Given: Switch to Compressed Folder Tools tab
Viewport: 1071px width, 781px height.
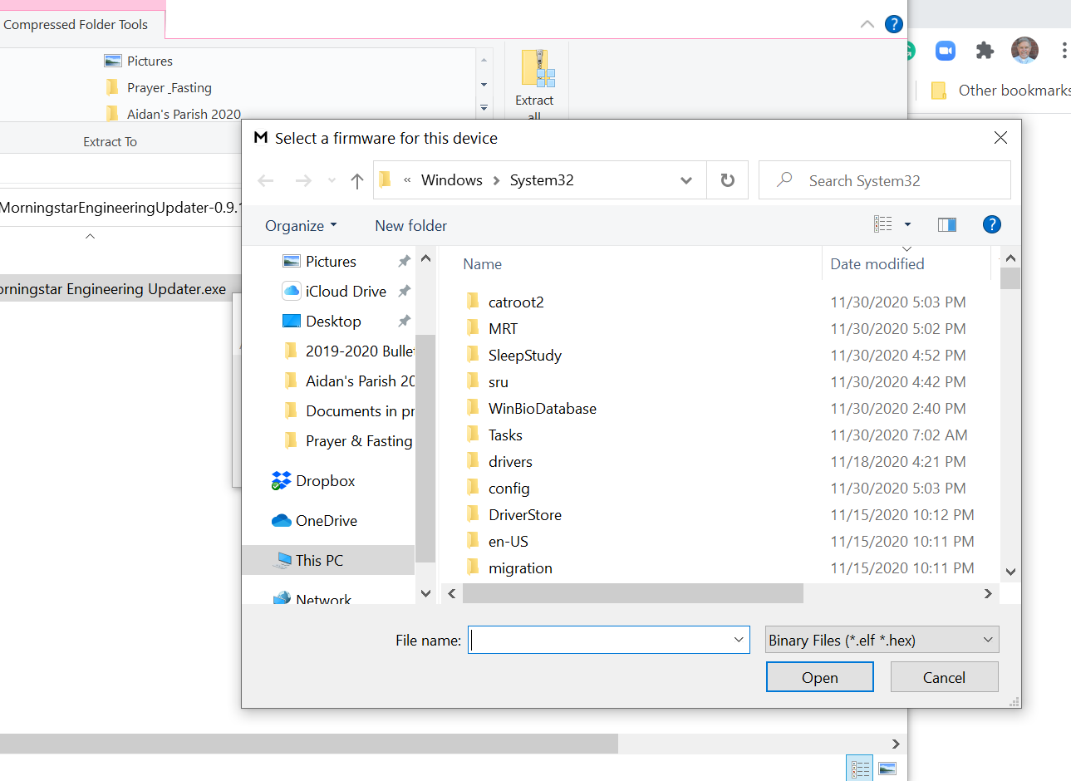Looking at the screenshot, I should [x=76, y=24].
